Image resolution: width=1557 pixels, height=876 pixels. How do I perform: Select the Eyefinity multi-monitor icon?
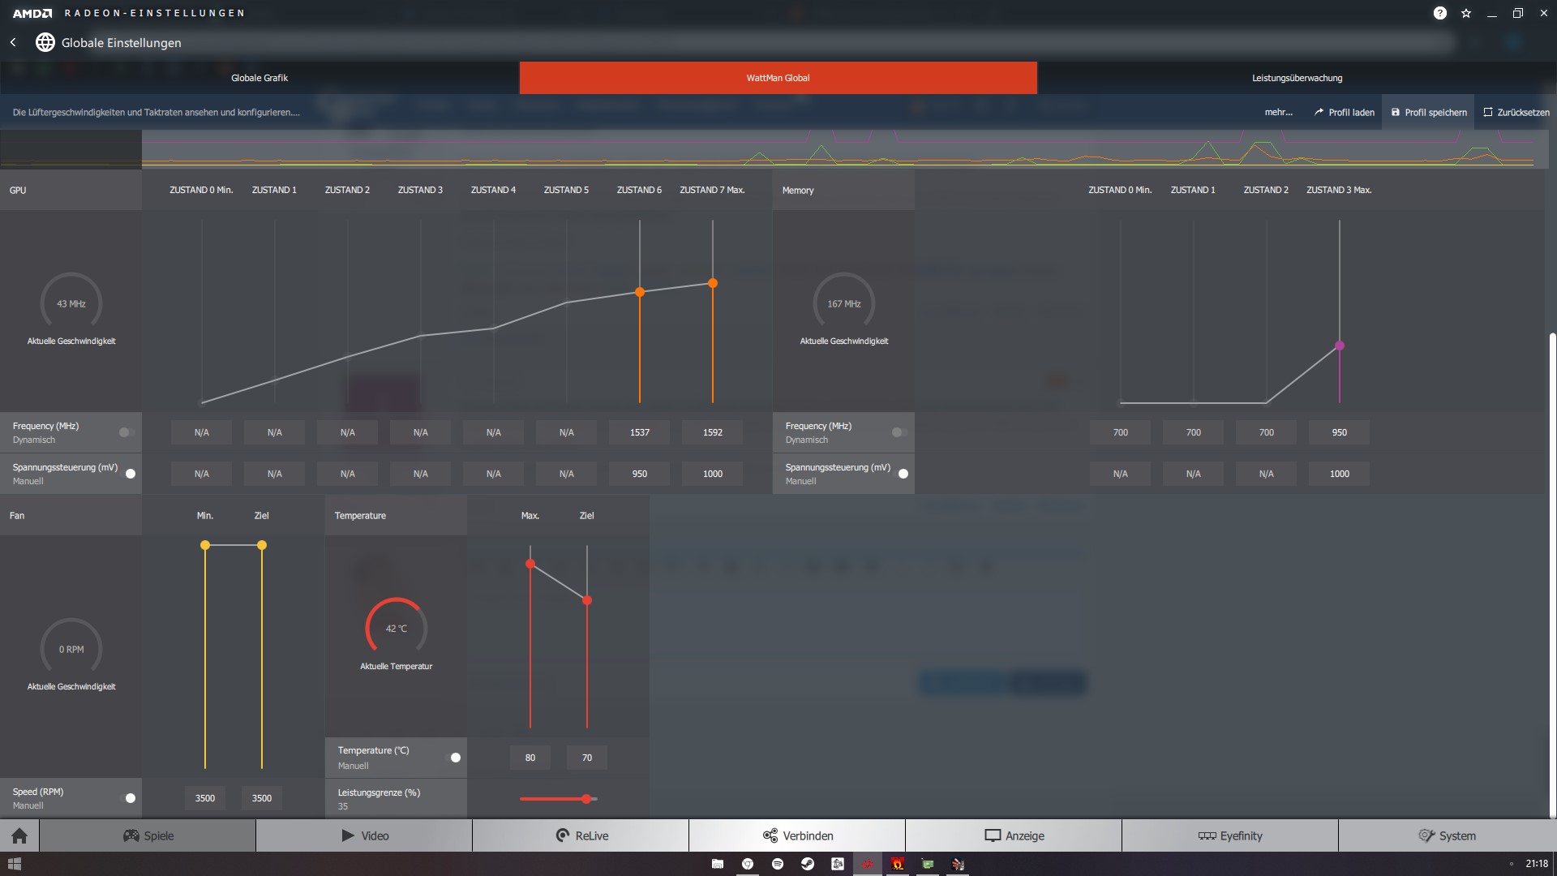[1207, 835]
